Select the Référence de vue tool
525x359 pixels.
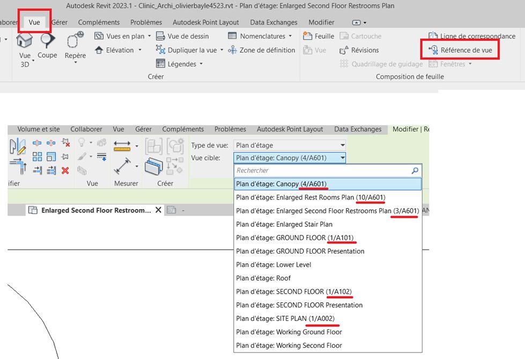coord(460,50)
